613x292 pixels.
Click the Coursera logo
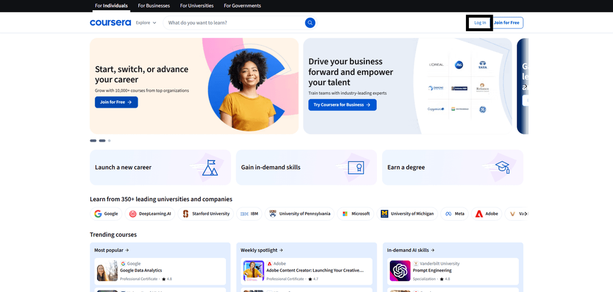(x=110, y=23)
